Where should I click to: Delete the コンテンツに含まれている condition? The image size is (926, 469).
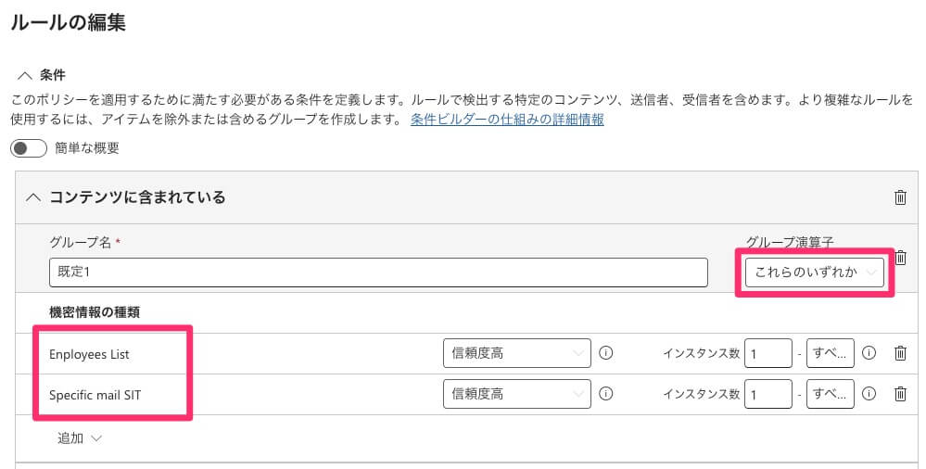point(899,197)
